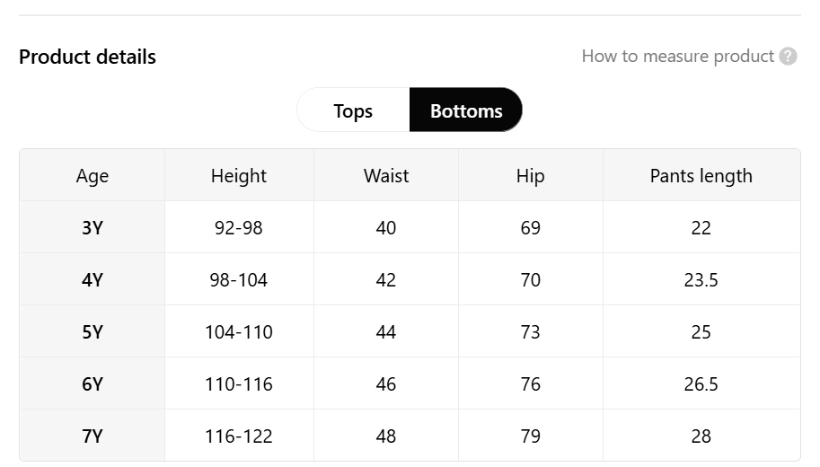
Task: Click the Product details heading
Action: pyautogui.click(x=87, y=57)
